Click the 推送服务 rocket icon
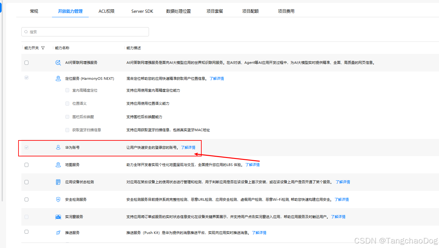Screen dimensions: 439x248 58,233
